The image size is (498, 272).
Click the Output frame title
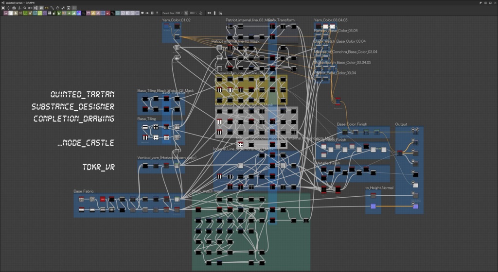(401, 124)
